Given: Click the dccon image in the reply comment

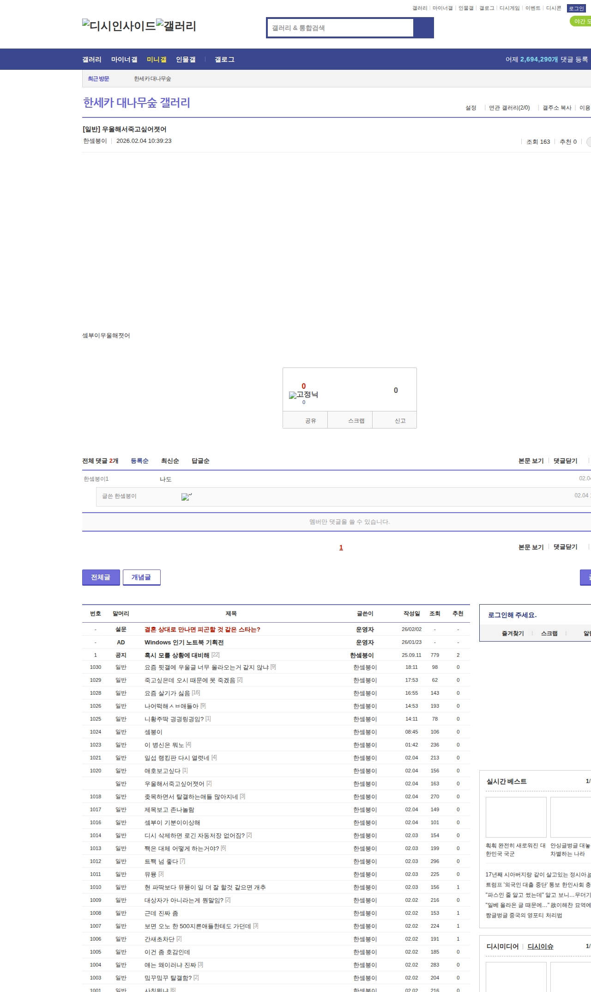Looking at the screenshot, I should (187, 497).
